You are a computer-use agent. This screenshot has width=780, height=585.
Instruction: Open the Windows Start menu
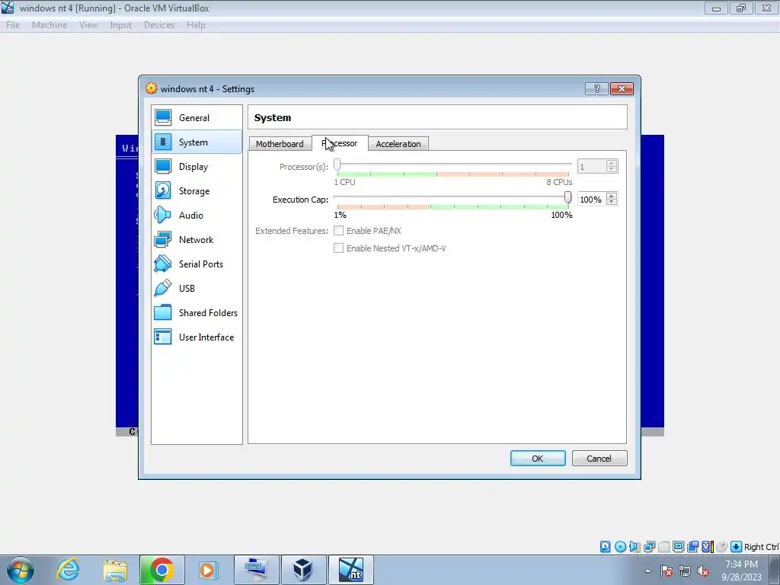click(x=21, y=570)
